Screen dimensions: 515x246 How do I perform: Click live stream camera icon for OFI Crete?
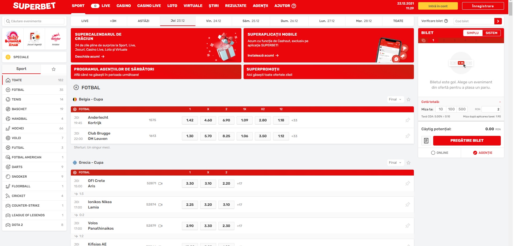pos(160,184)
